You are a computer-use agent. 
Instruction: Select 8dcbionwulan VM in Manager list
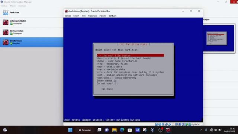pos(32,32)
